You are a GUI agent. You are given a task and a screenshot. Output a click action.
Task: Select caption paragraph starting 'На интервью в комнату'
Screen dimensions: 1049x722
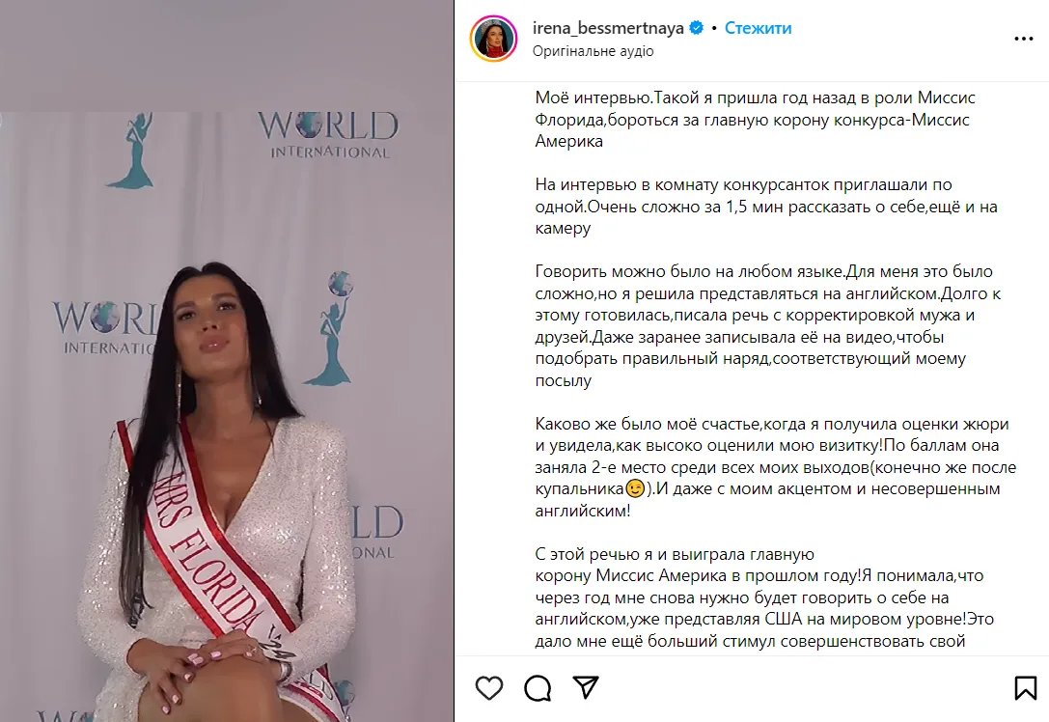766,207
